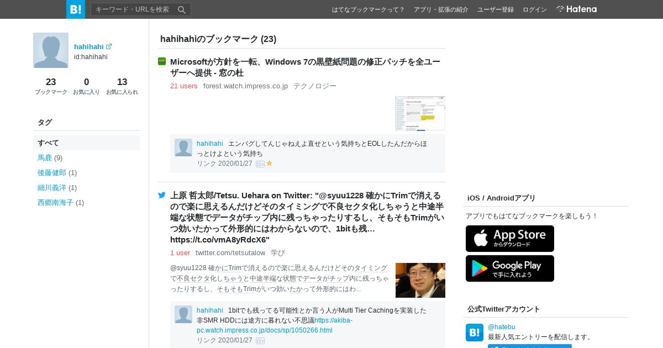This screenshot has width=663, height=348.
Task: Click Microsoft article screenshot thumbnail
Action: tap(420, 113)
